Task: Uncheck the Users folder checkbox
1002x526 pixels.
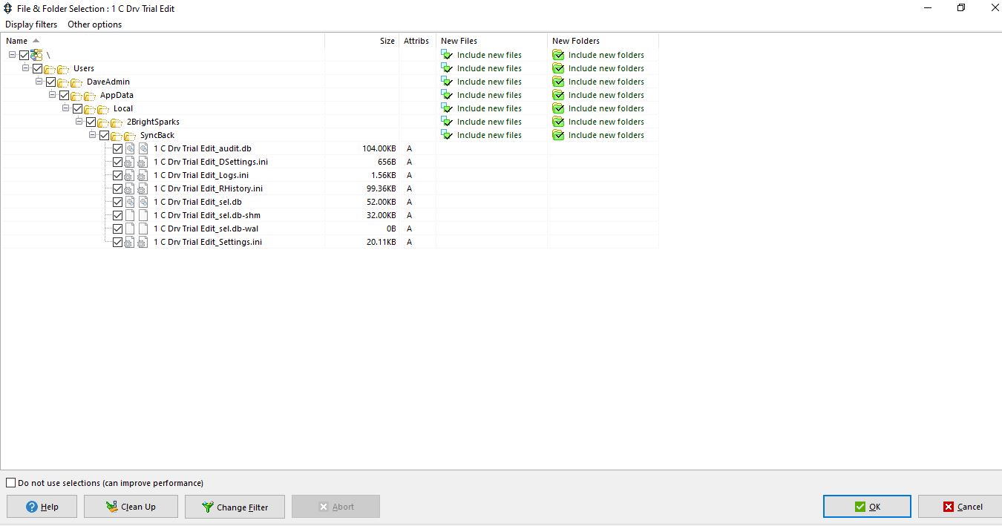Action: [x=38, y=68]
